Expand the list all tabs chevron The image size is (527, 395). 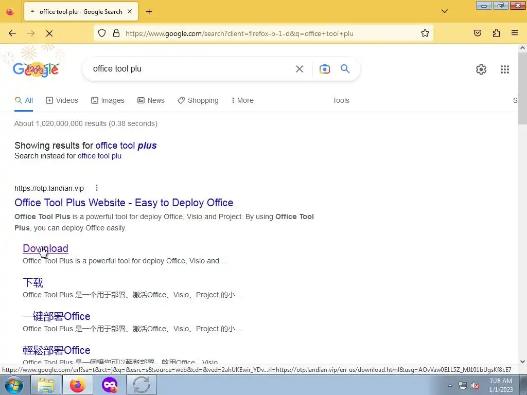(444, 11)
